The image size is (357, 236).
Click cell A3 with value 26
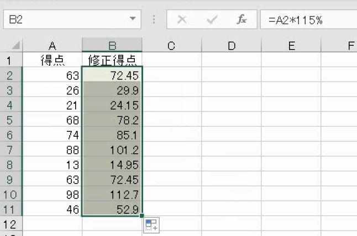tap(53, 89)
